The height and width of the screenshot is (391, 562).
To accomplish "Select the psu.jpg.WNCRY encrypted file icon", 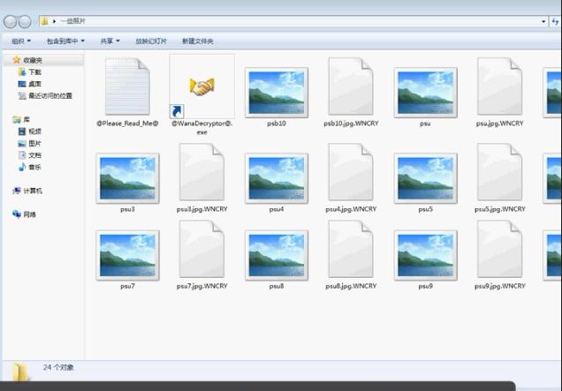I will [499, 86].
